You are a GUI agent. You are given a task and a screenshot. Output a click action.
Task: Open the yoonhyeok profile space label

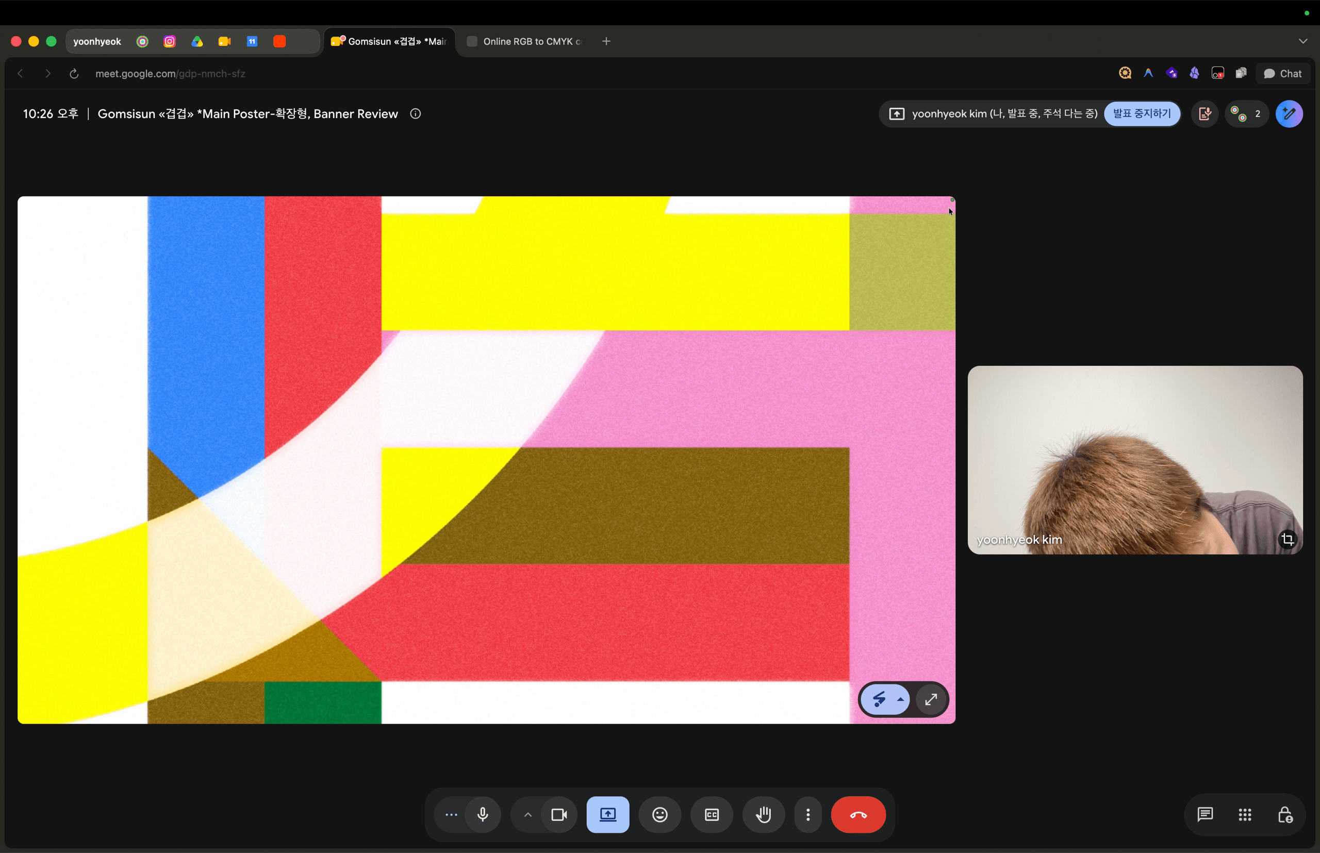(97, 42)
